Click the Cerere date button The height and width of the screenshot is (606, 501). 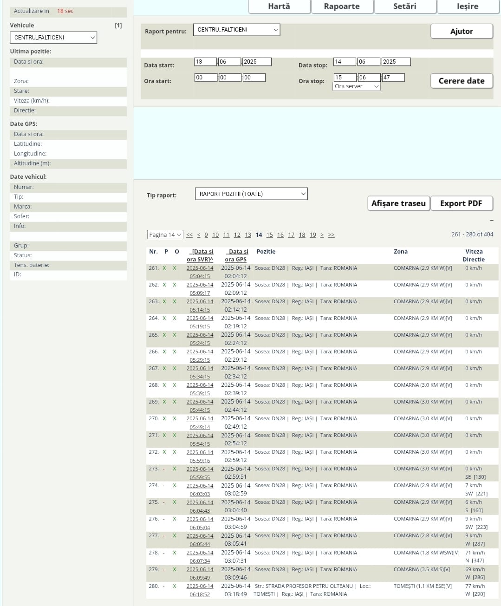pos(461,81)
